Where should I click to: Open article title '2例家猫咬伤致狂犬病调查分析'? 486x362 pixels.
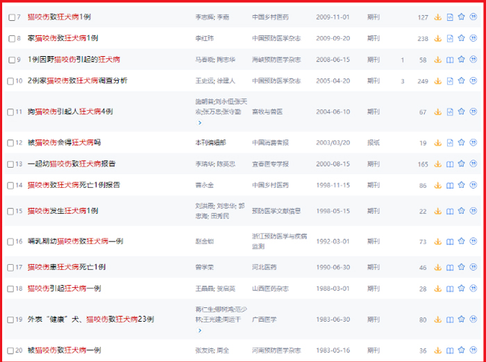[77, 81]
